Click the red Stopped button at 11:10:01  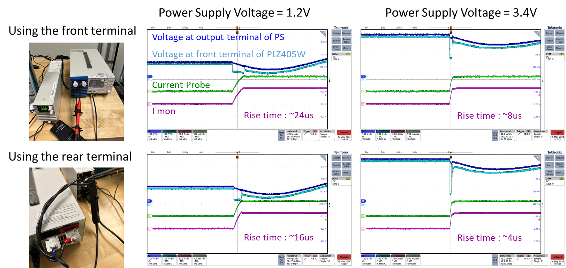coord(558,133)
